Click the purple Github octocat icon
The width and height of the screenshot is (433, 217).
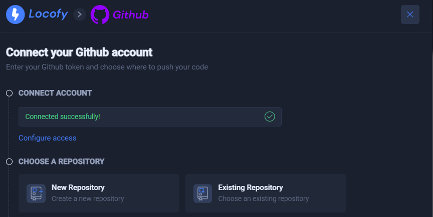point(100,14)
